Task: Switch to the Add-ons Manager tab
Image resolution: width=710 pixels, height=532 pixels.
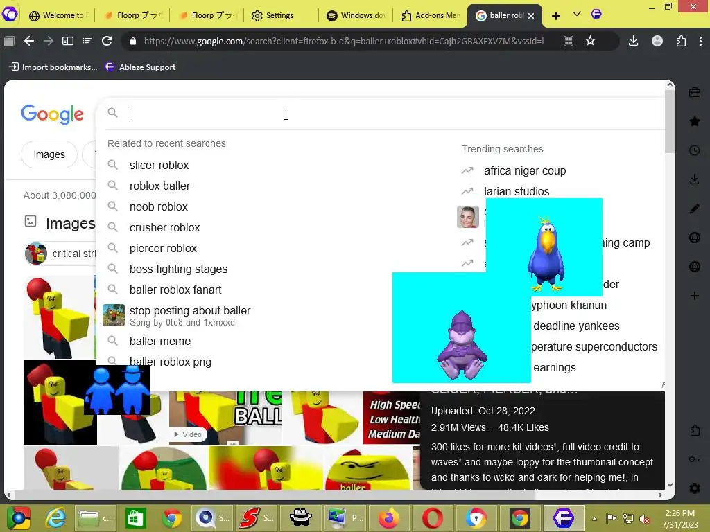Action: pyautogui.click(x=430, y=15)
